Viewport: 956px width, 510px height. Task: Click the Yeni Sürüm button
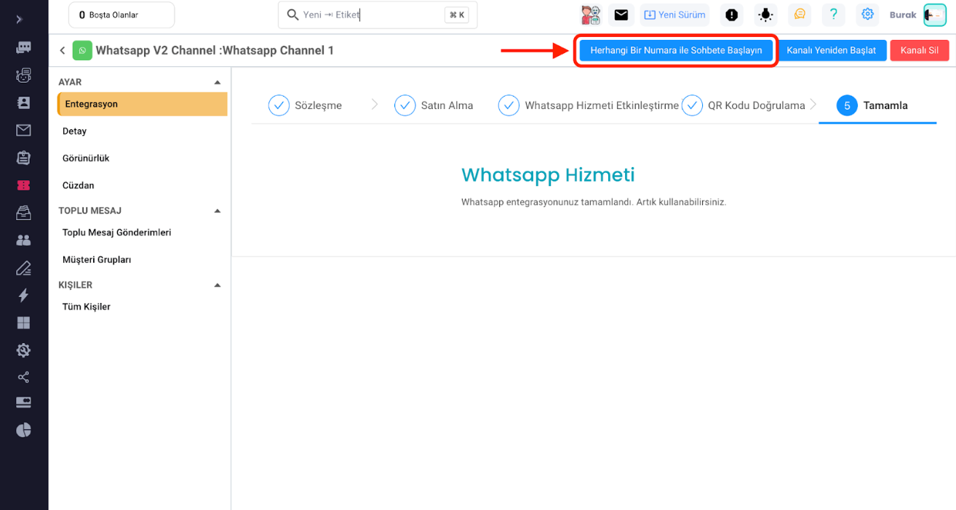(674, 15)
